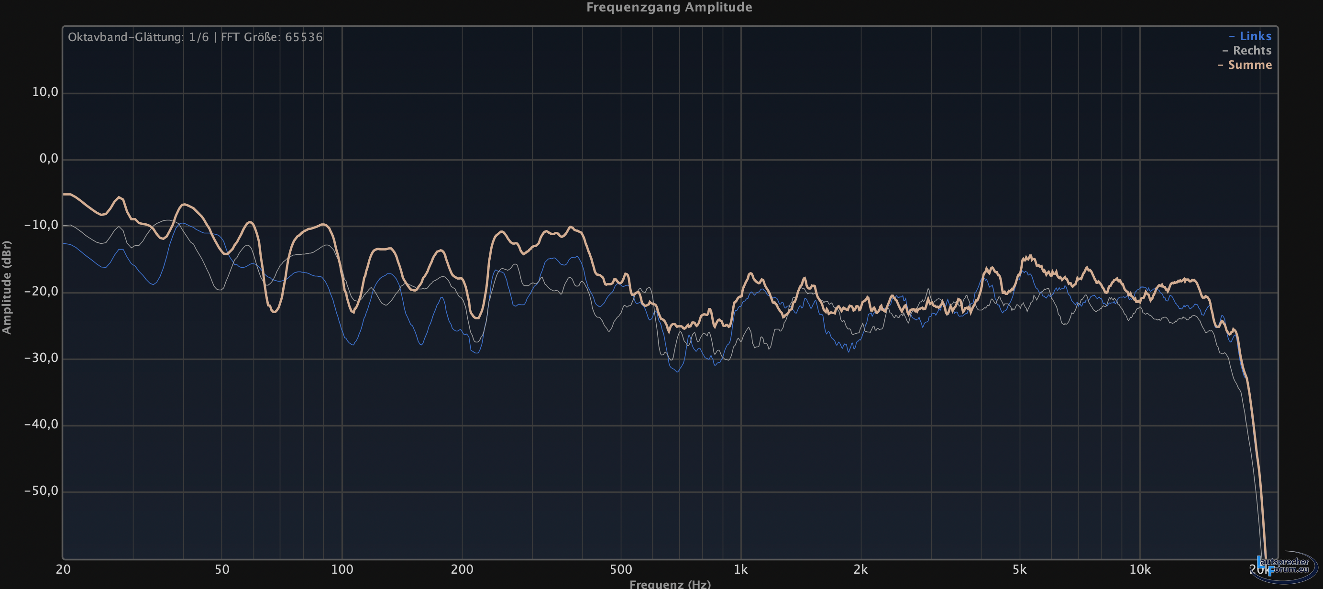Toggle the Rechts curve in legend

click(1247, 51)
